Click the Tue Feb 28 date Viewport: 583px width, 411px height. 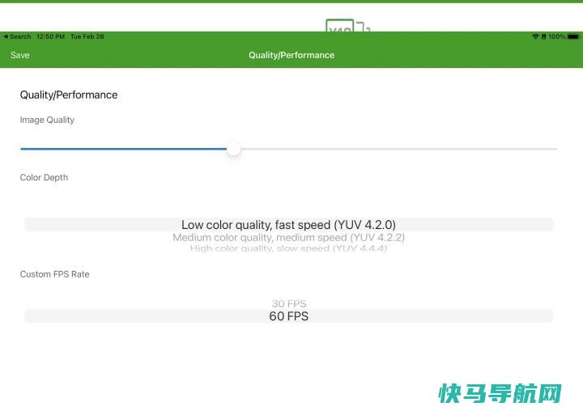point(87,36)
